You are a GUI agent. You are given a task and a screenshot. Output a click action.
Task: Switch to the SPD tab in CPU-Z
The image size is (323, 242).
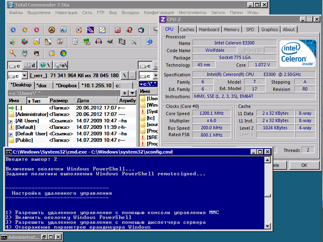coord(250,29)
